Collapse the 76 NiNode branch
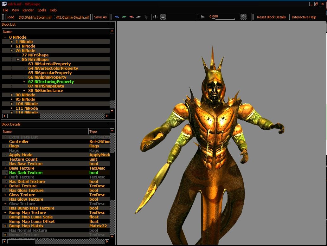The image size is (327, 246). coord(11,50)
